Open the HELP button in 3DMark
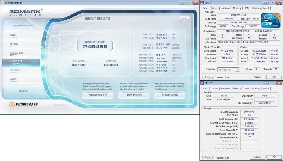This screenshot has width=283, height=161. click(x=184, y=18)
